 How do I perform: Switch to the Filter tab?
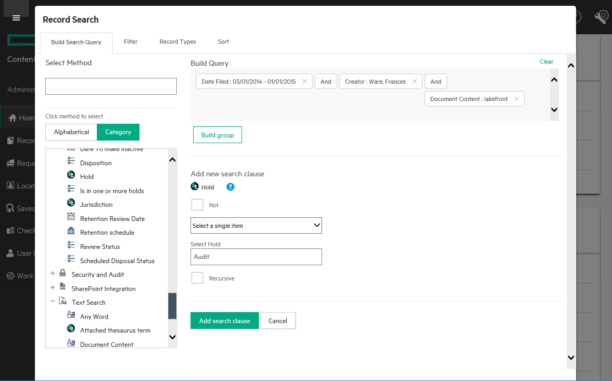tap(131, 42)
